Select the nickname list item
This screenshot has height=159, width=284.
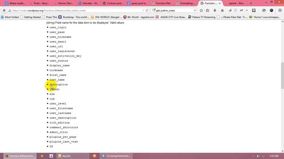(56, 70)
